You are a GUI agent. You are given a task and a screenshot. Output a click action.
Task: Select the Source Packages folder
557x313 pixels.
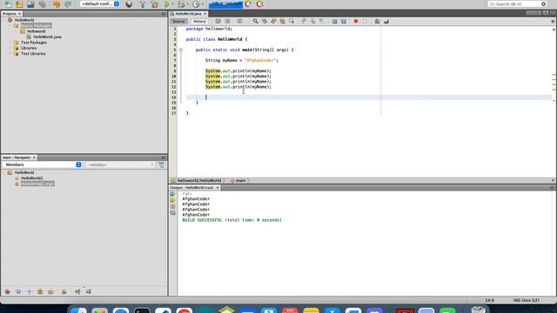pos(36,25)
